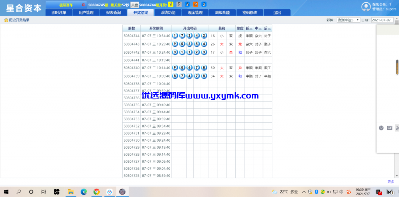Viewport: 399px width, 197px height.
Task: Show hidden tray icons chevron
Action: click(x=304, y=192)
